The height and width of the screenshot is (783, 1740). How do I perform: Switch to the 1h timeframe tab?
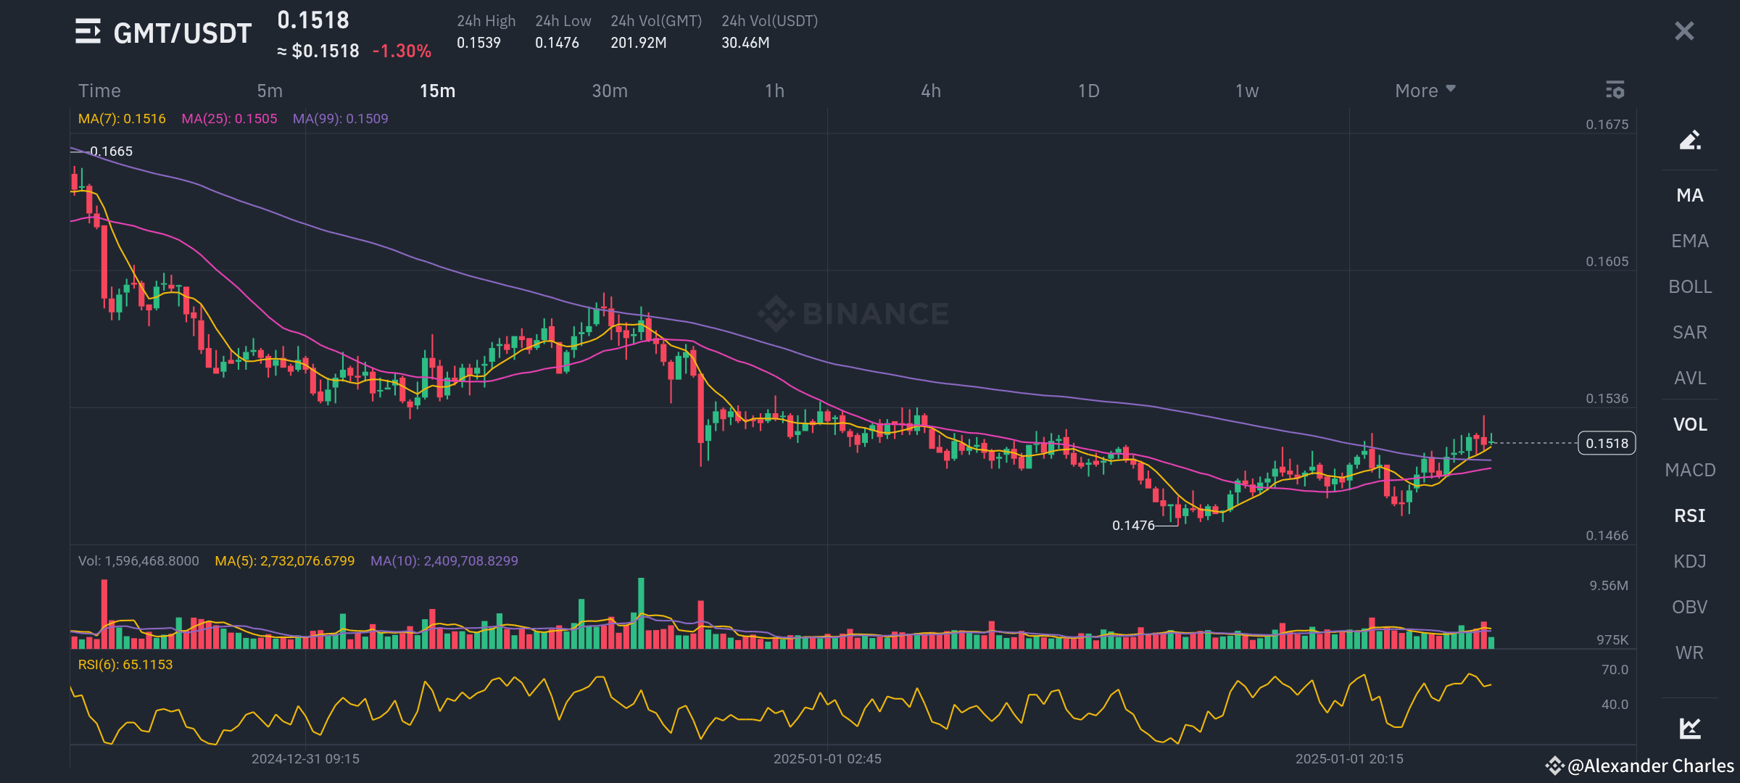pyautogui.click(x=774, y=91)
